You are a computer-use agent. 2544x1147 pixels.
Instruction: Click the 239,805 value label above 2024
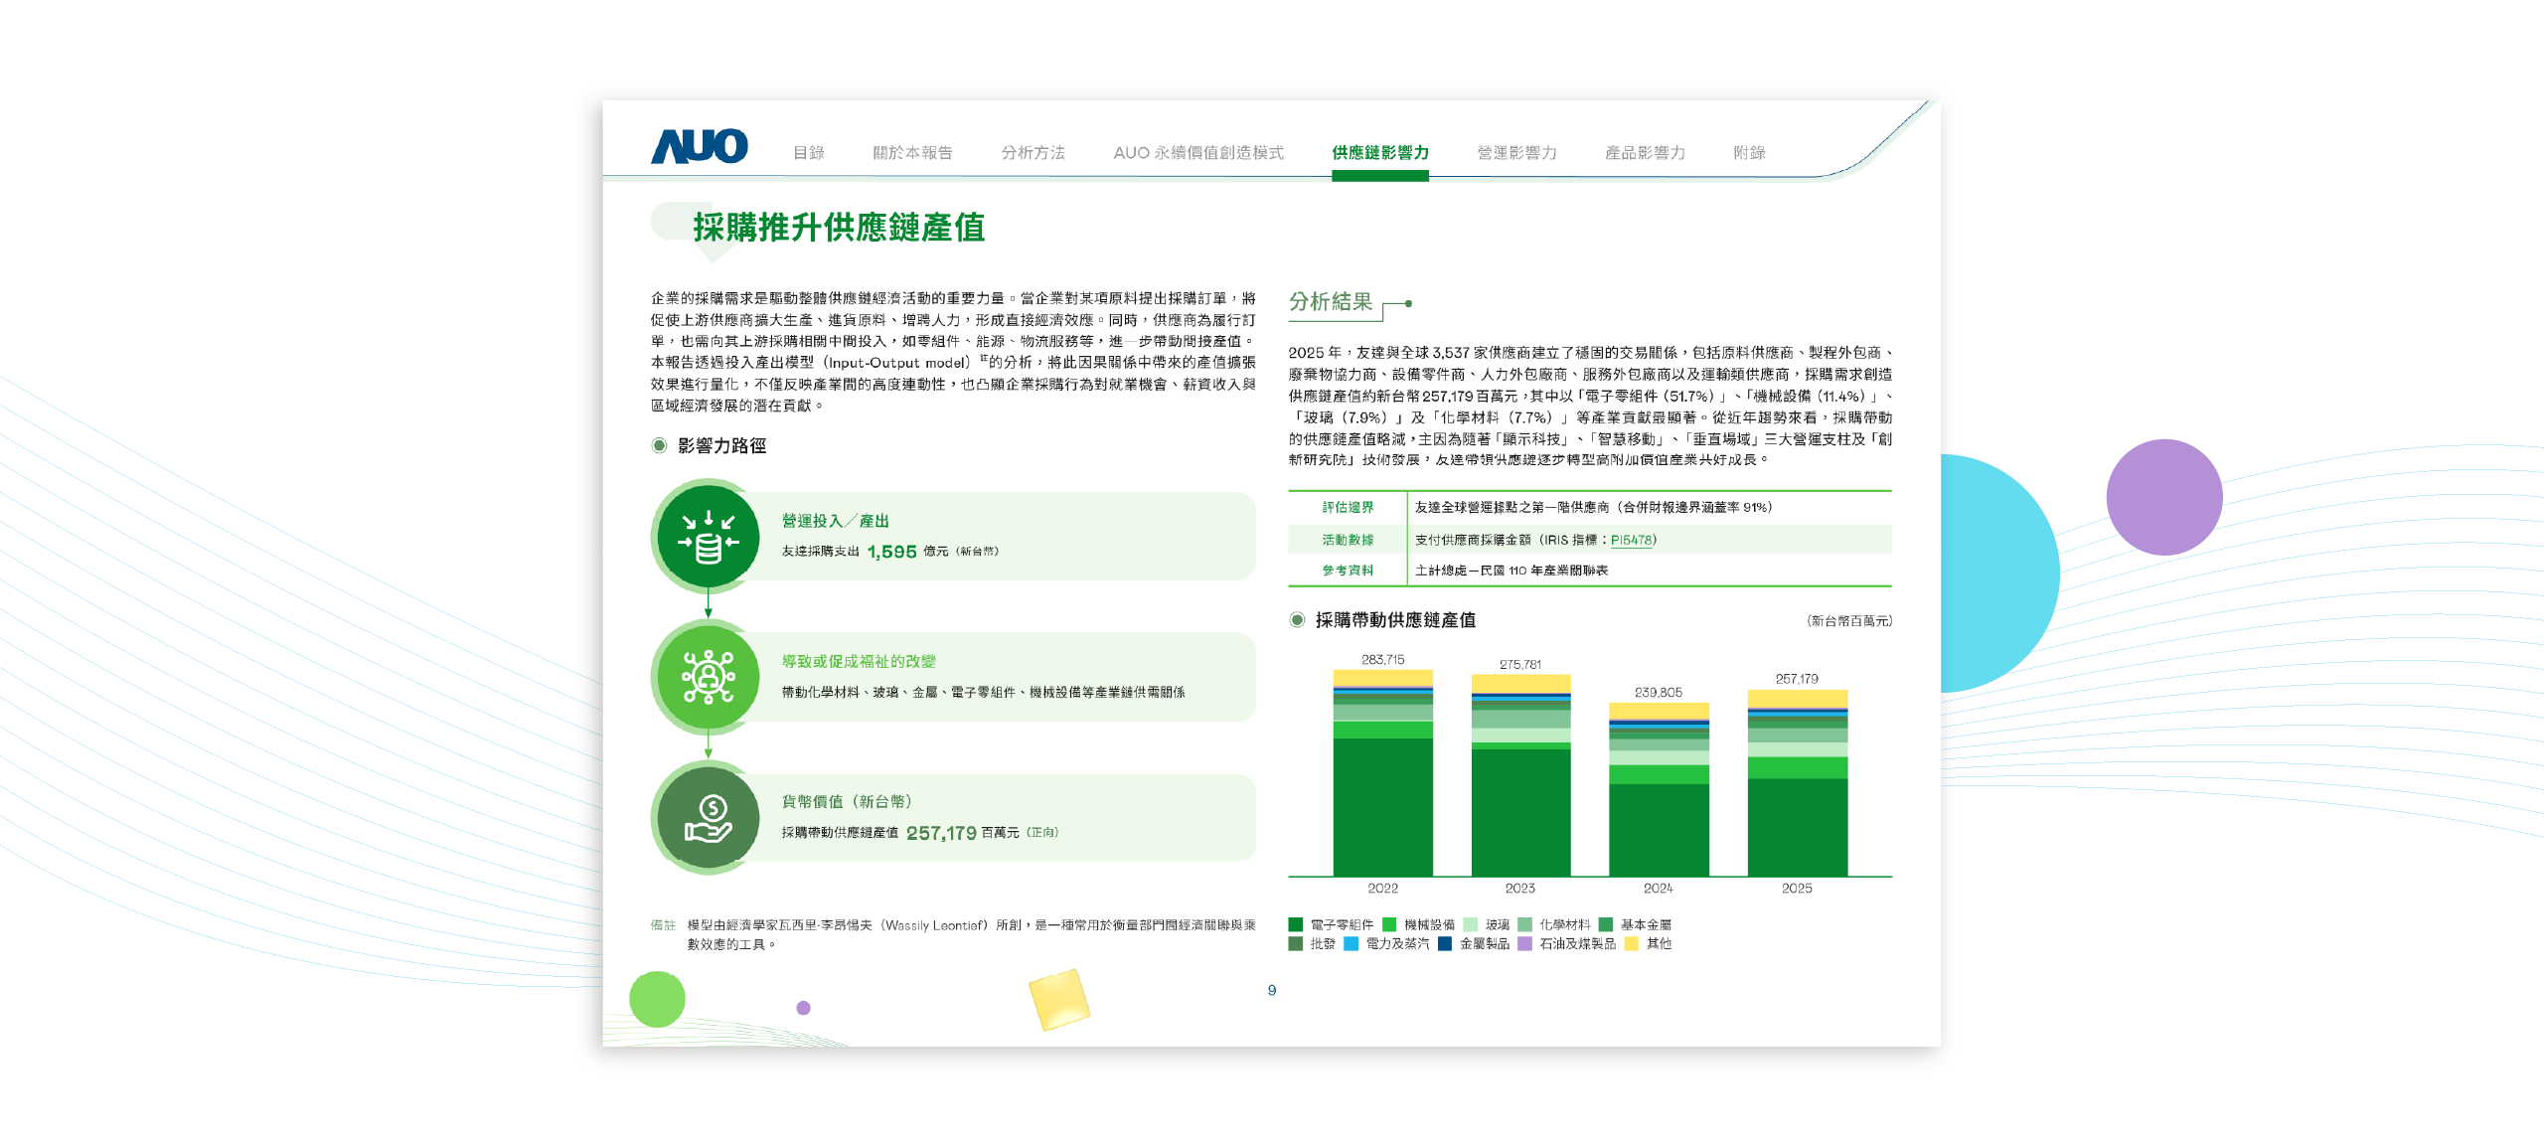point(1659,693)
